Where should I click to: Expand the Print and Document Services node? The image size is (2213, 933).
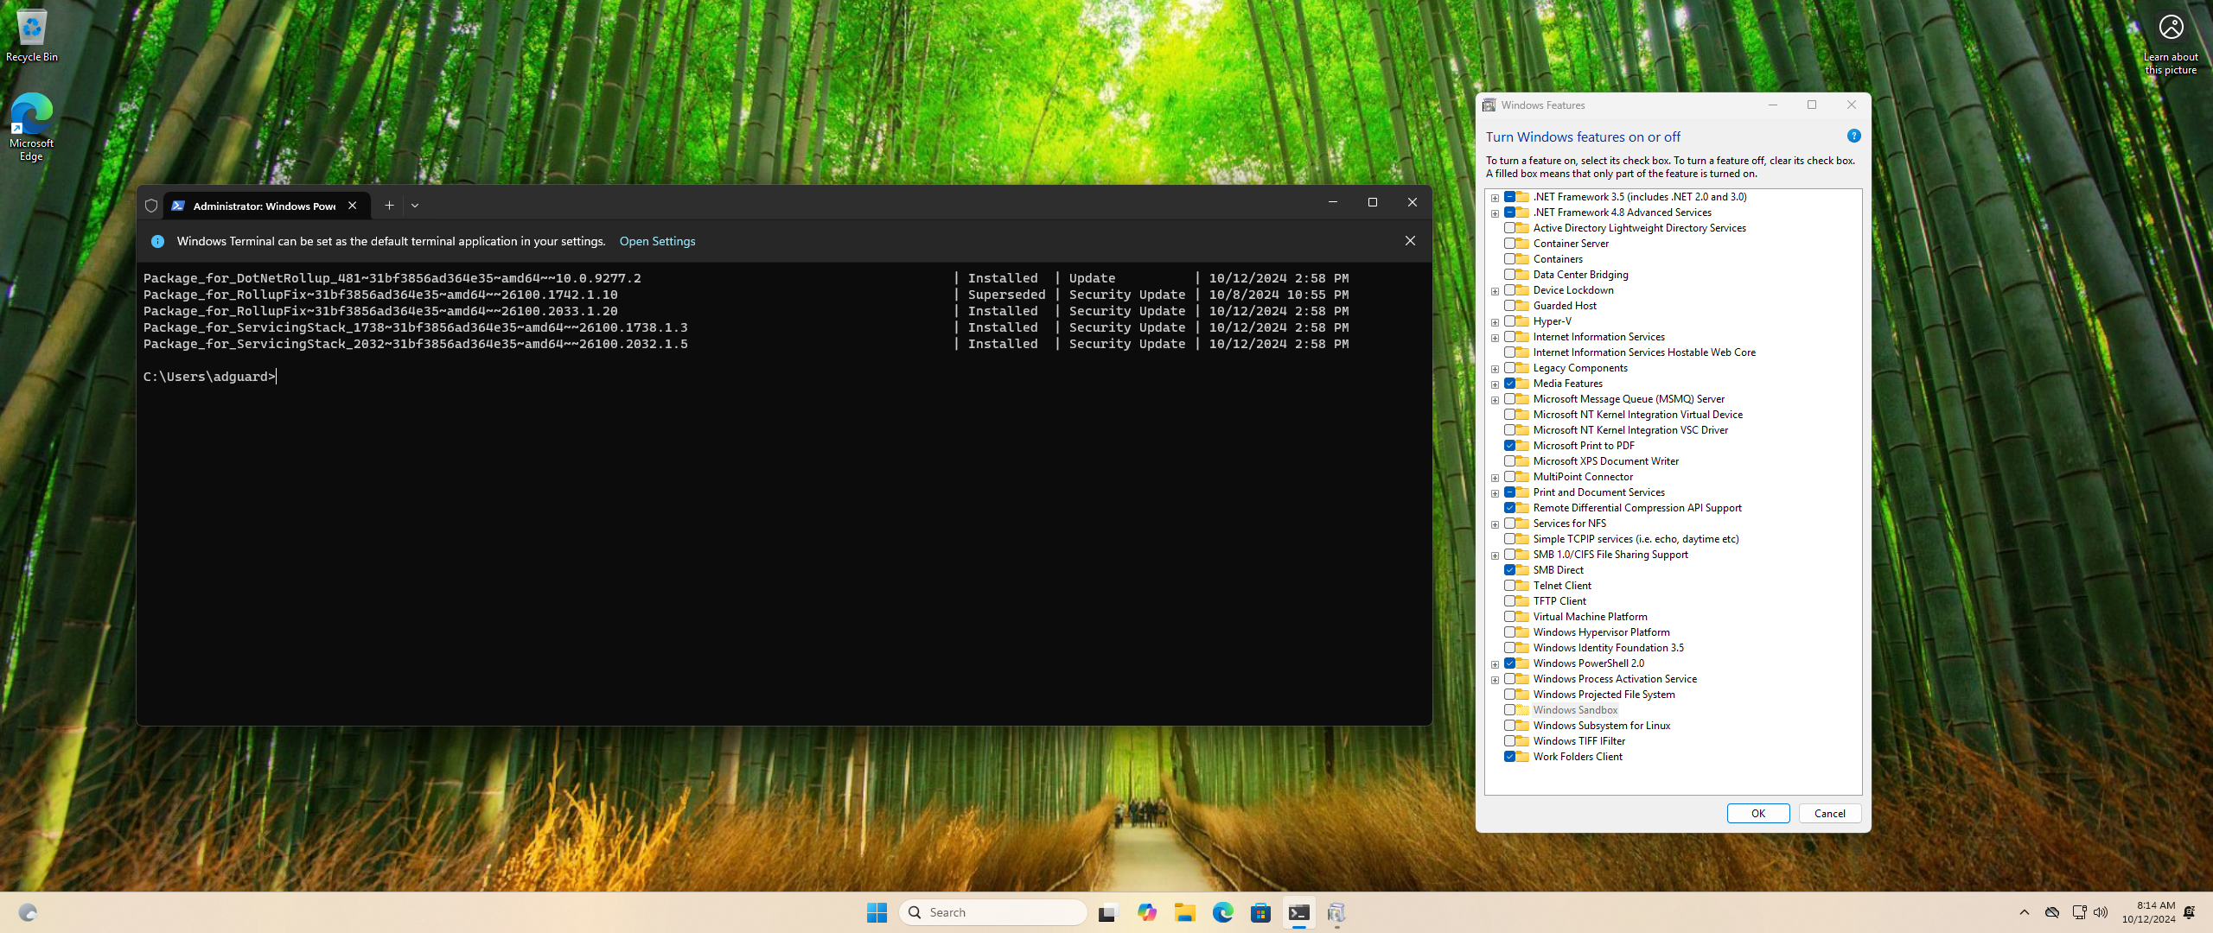1495,493
